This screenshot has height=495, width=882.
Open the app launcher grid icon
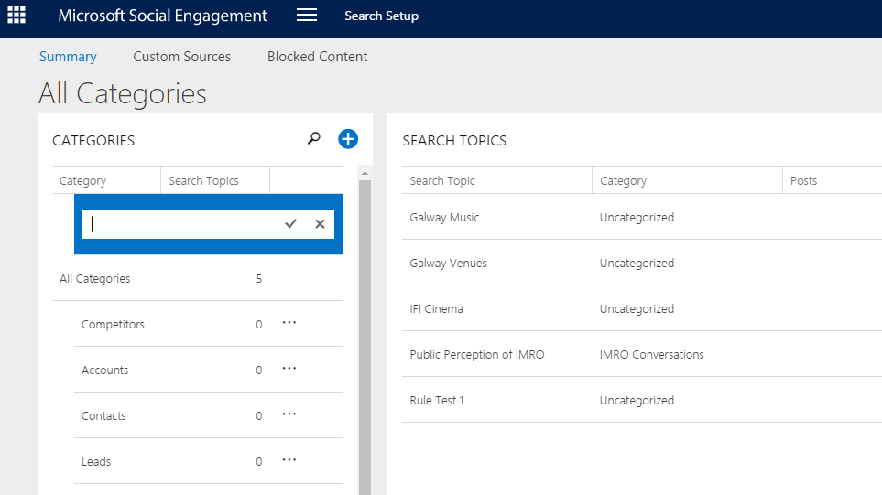16,16
